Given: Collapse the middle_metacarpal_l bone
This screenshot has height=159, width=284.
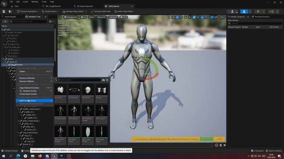Looking at the screenshot, I should click(x=19, y=109).
